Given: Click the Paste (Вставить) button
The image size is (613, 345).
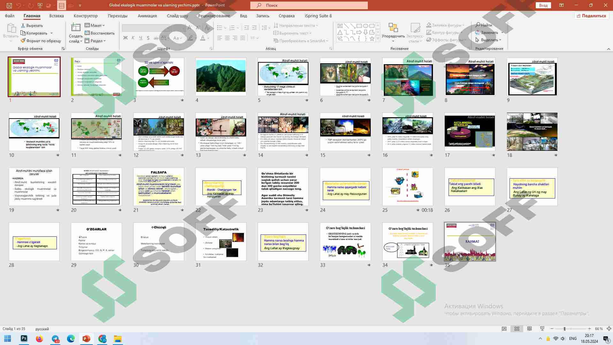Looking at the screenshot, I should pyautogui.click(x=11, y=32).
